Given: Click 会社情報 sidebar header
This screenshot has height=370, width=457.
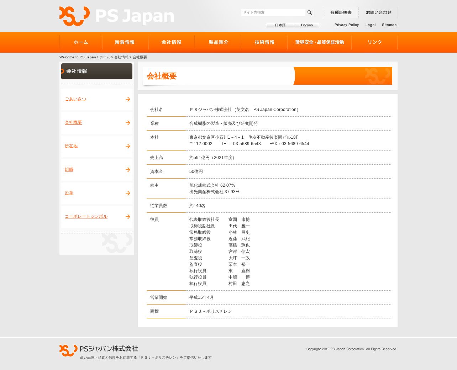Looking at the screenshot, I should pos(97,71).
